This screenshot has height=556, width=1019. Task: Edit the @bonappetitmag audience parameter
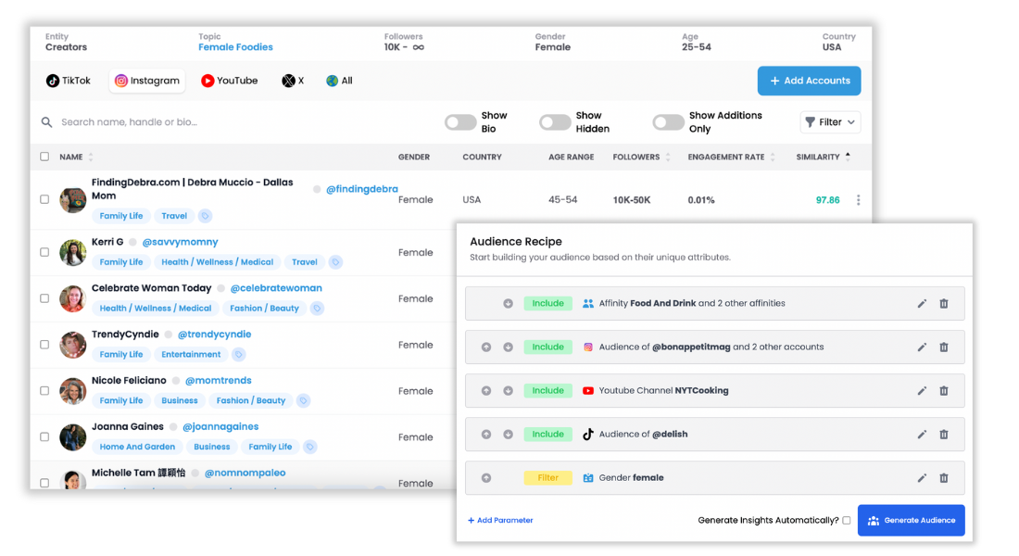(922, 347)
